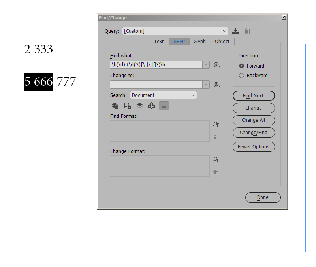Select Backward direction radio button
This screenshot has width=316, height=267.
pos(241,76)
